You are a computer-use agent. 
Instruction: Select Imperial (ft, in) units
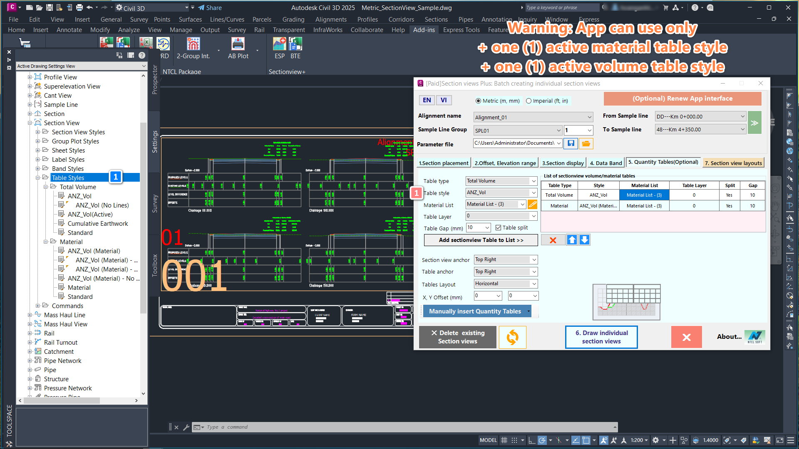click(529, 101)
